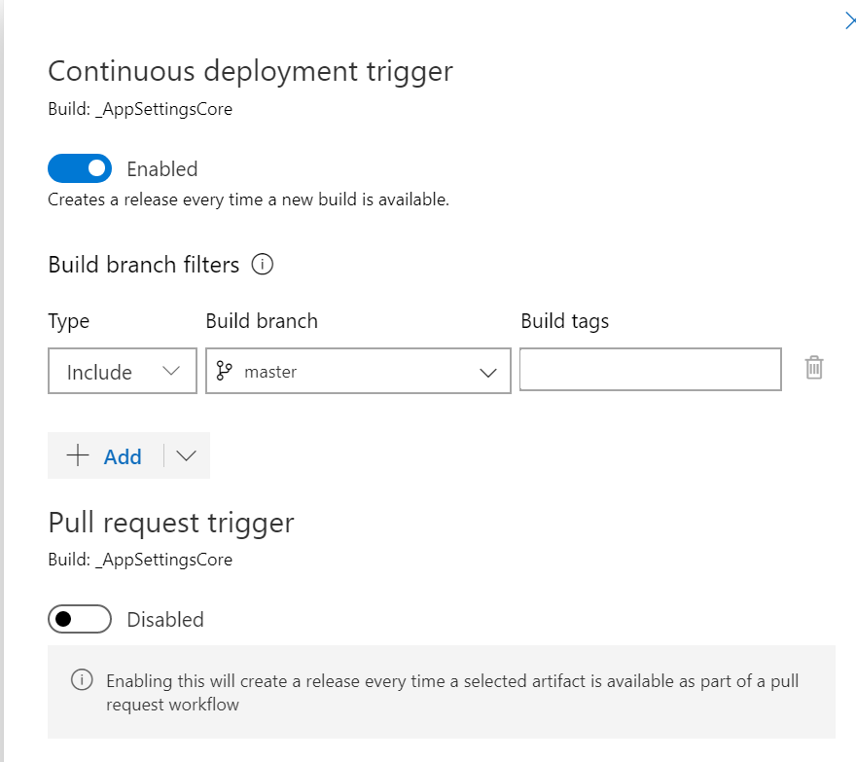
Task: Click into the Build tags field
Action: [x=650, y=370]
